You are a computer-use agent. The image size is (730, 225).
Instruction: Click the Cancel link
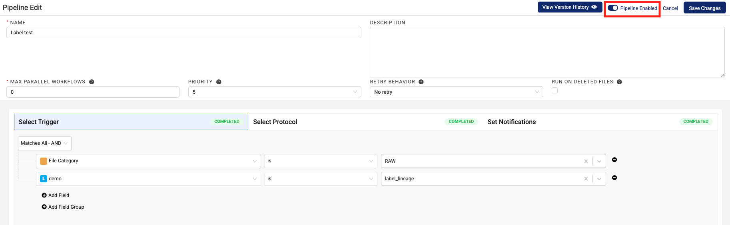670,8
